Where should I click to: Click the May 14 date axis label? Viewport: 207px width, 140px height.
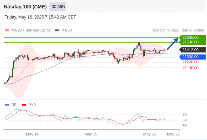tap(32, 134)
